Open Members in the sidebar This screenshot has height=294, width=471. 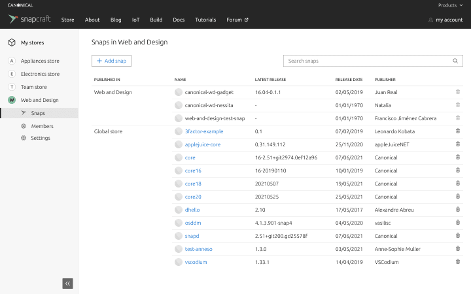click(42, 126)
